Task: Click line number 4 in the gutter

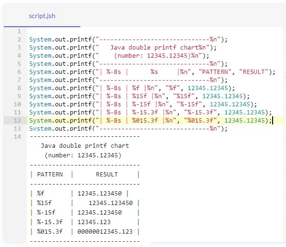Action: click(x=19, y=56)
